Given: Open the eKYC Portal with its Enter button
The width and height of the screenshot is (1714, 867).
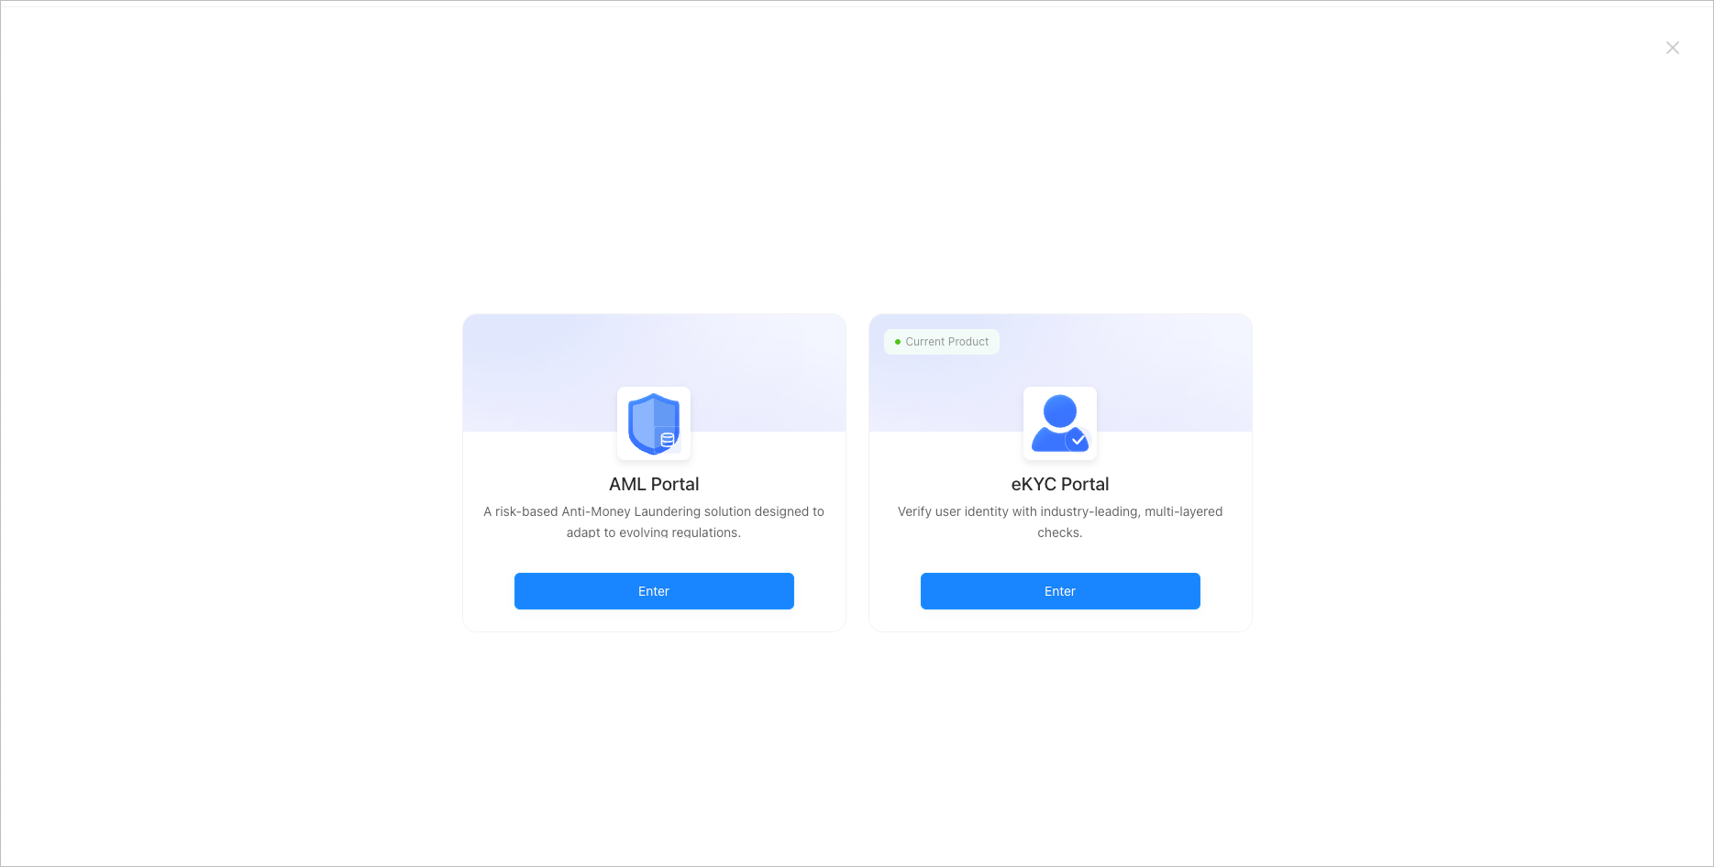Looking at the screenshot, I should tap(1060, 591).
